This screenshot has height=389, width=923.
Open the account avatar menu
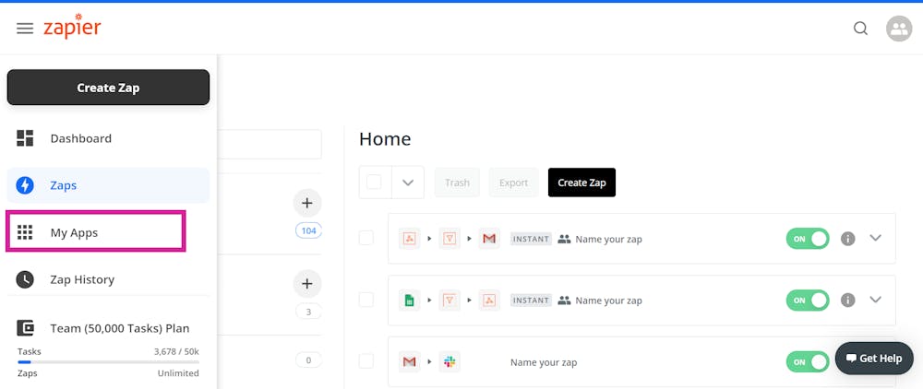(899, 29)
